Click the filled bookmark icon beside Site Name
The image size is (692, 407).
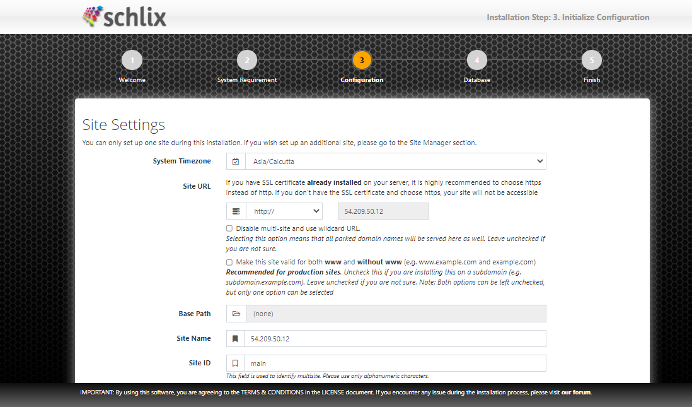[x=235, y=338]
